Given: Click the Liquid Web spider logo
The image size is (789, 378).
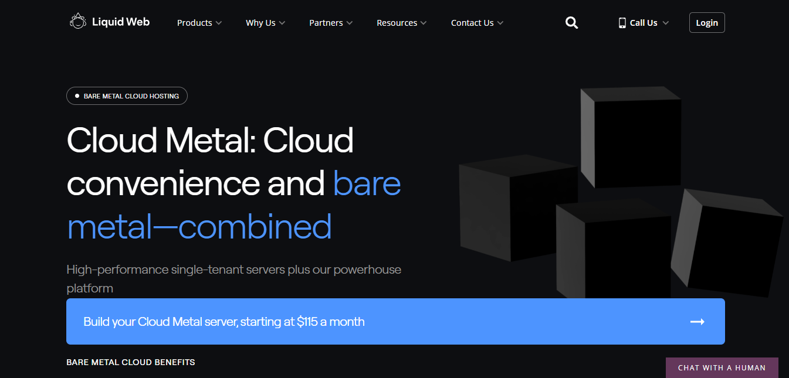Looking at the screenshot, I should 78,21.
